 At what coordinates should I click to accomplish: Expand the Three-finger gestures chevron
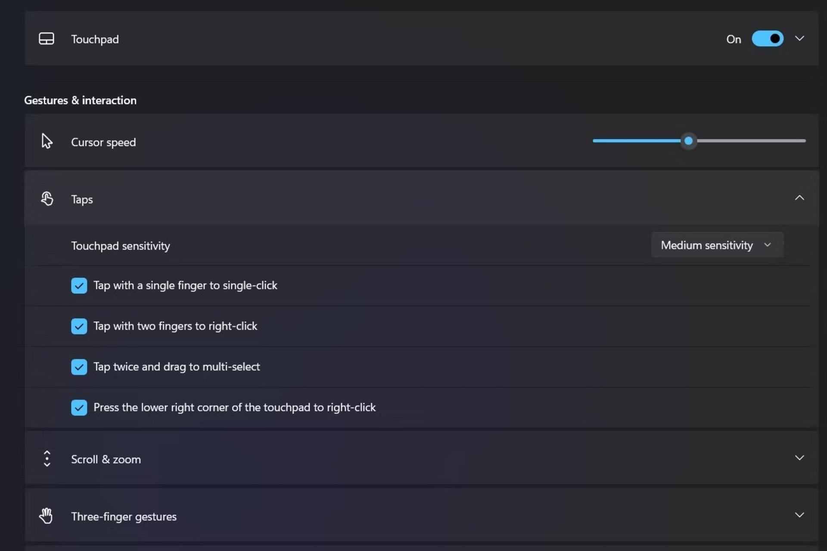799,515
